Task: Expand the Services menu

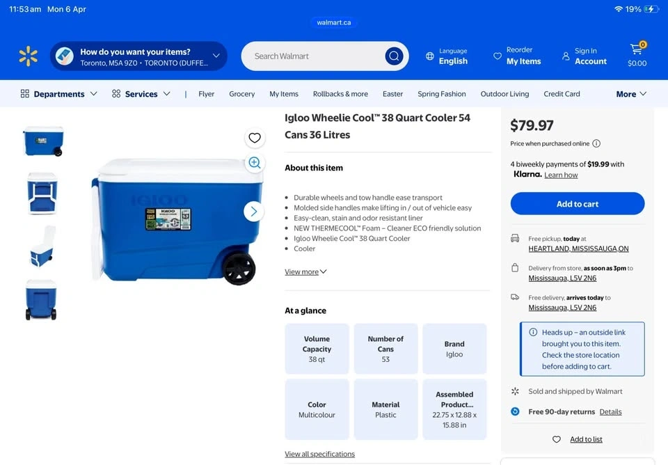Action: (x=141, y=94)
